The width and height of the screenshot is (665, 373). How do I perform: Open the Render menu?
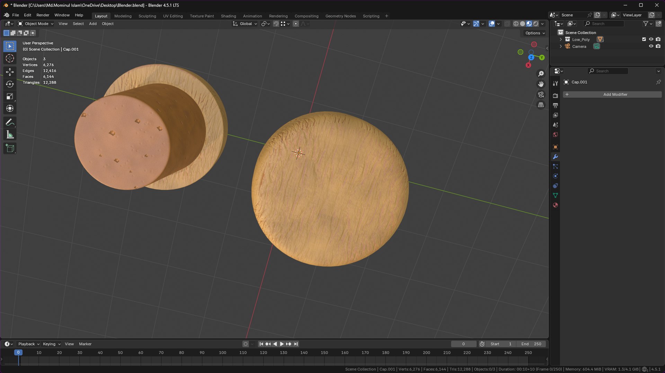43,15
